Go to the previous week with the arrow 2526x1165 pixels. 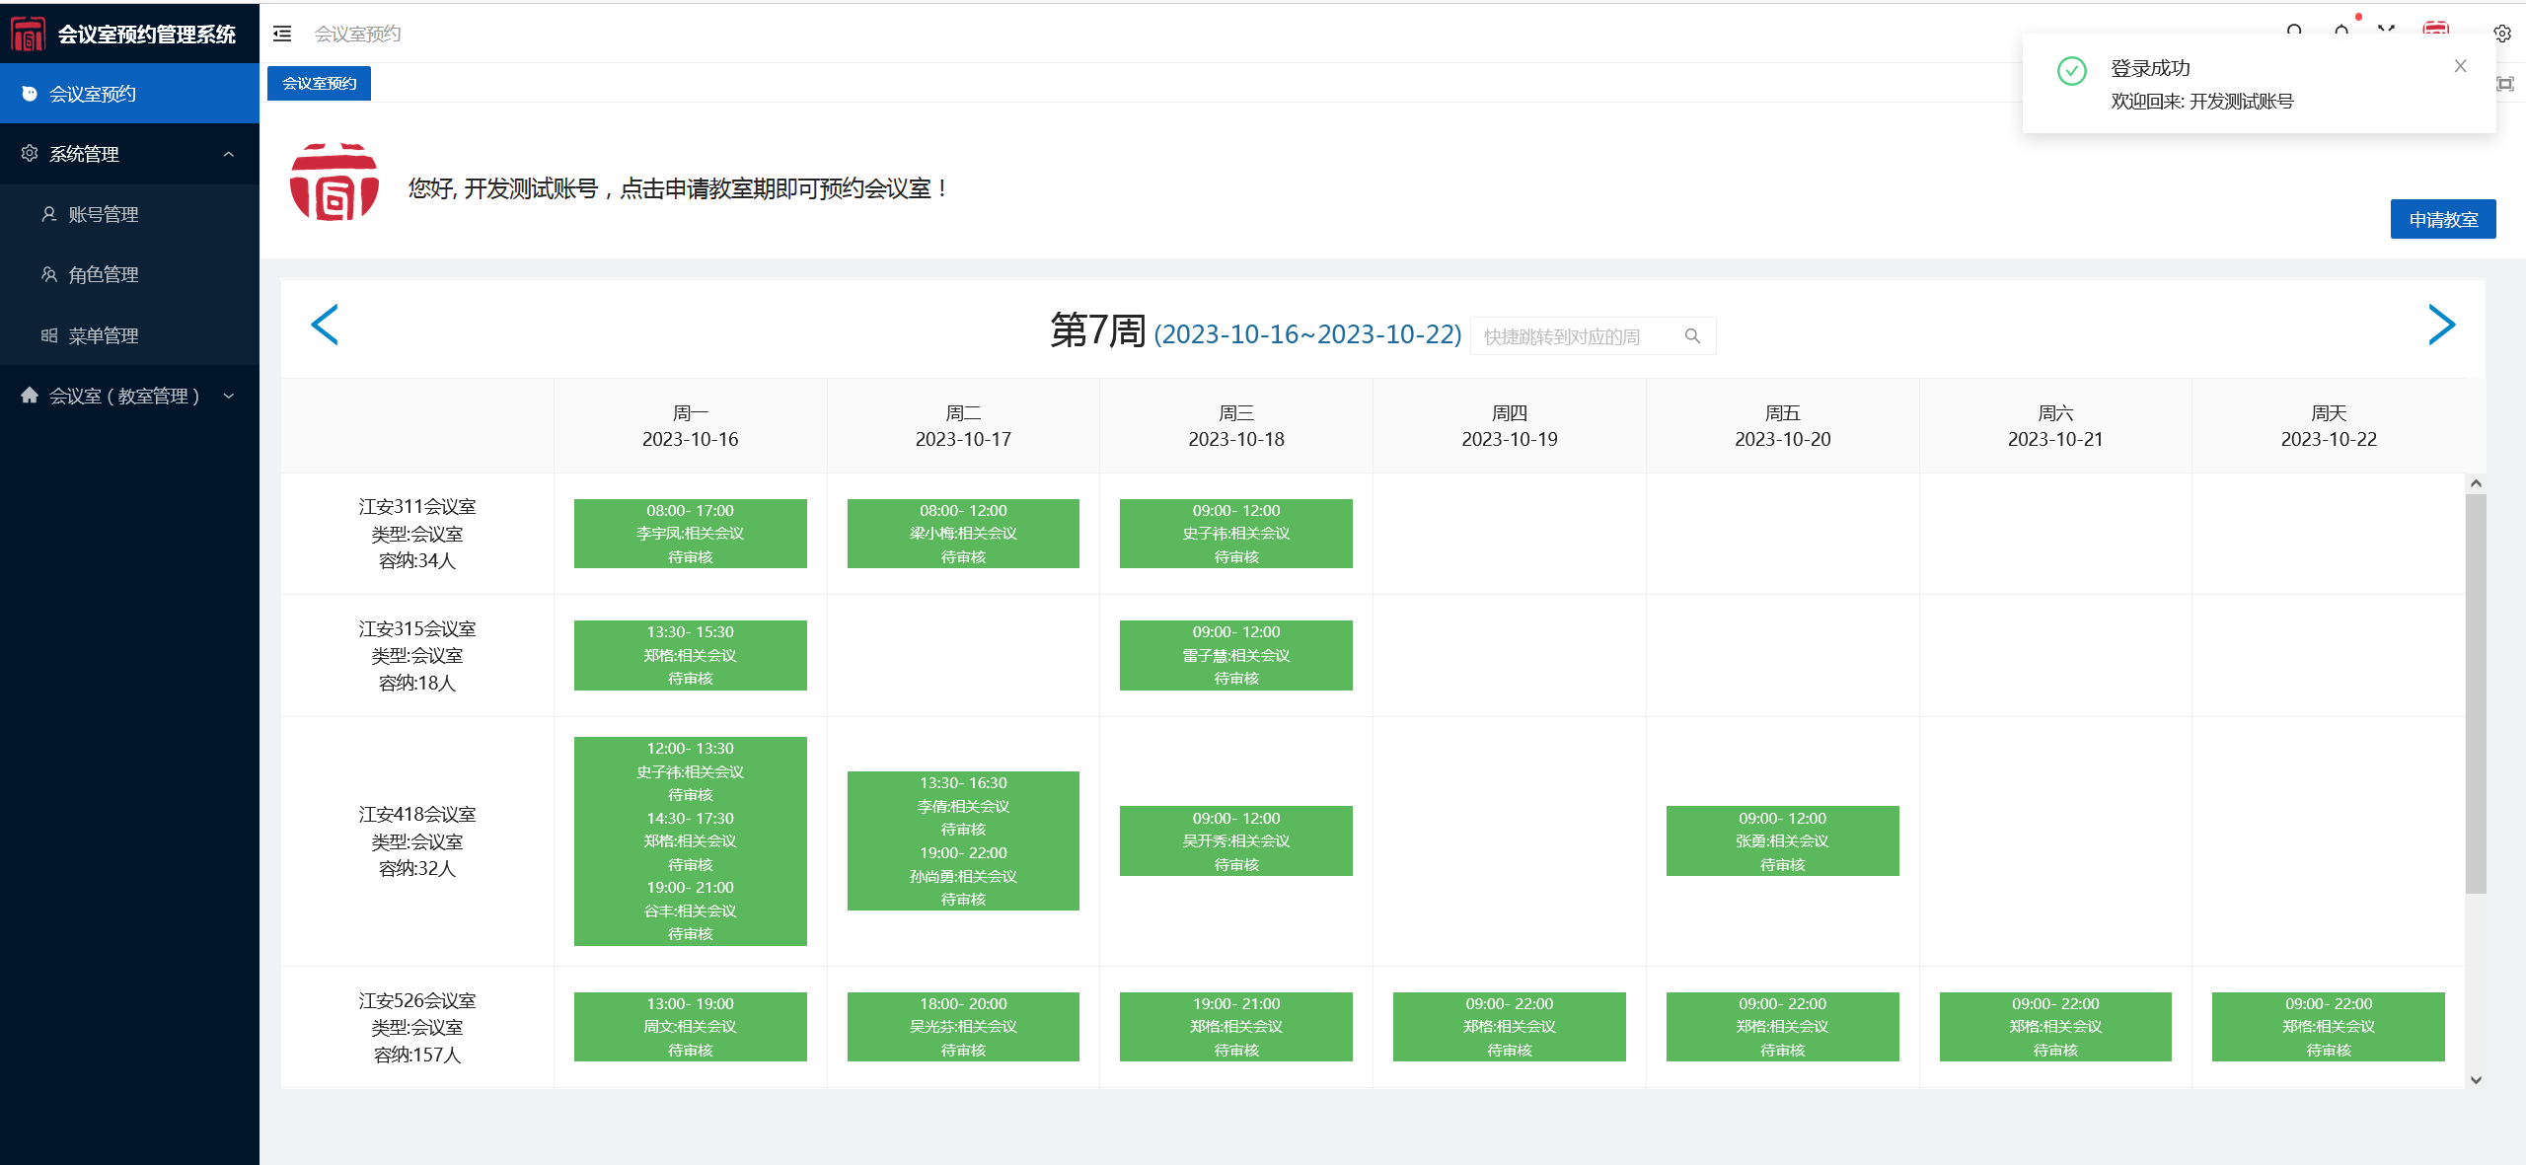click(325, 325)
